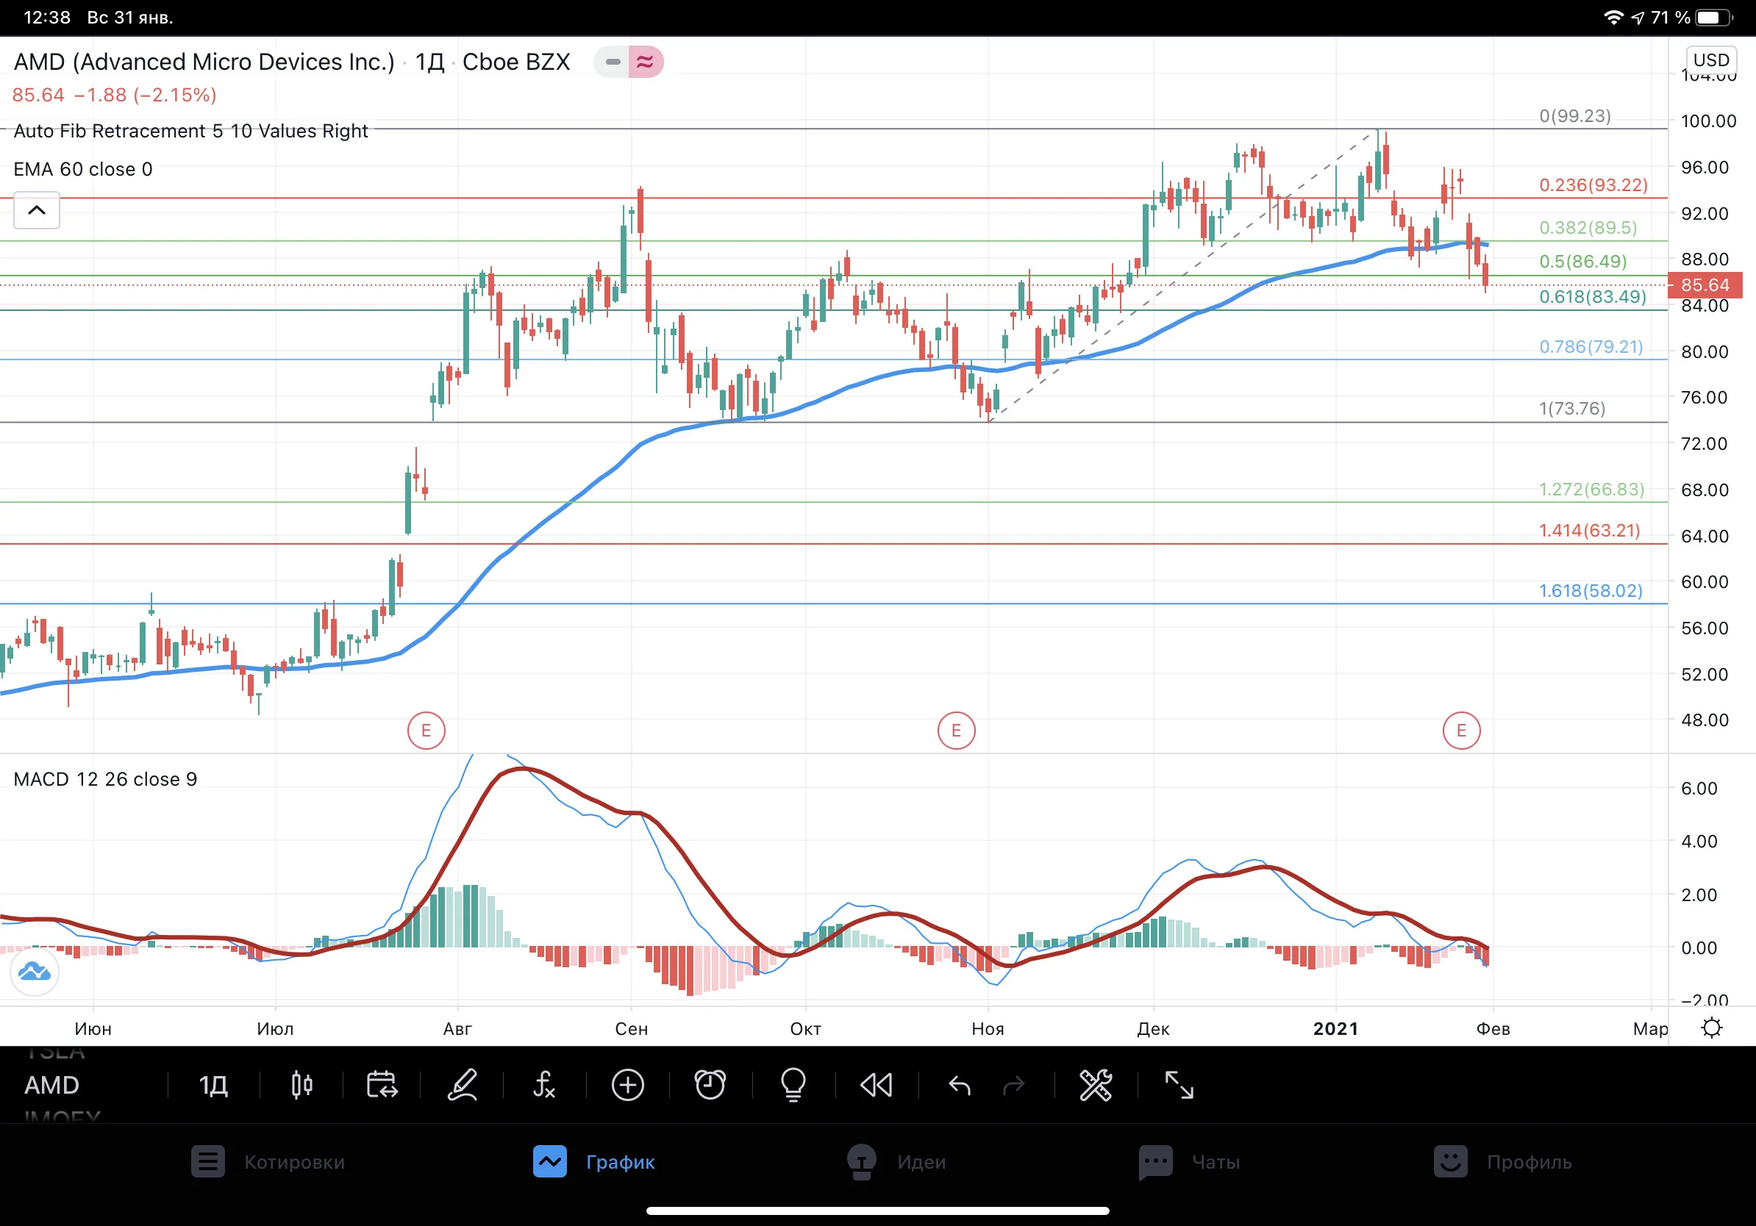Screen dimensions: 1756x1226
Task: Click the 1(73.76) Fibonacci level label
Action: (1572, 408)
